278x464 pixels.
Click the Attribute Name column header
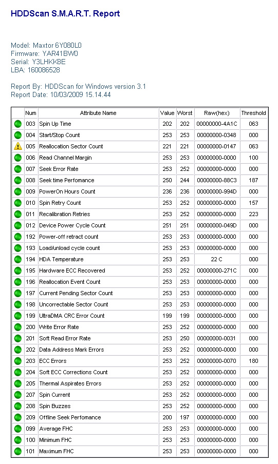98,113
